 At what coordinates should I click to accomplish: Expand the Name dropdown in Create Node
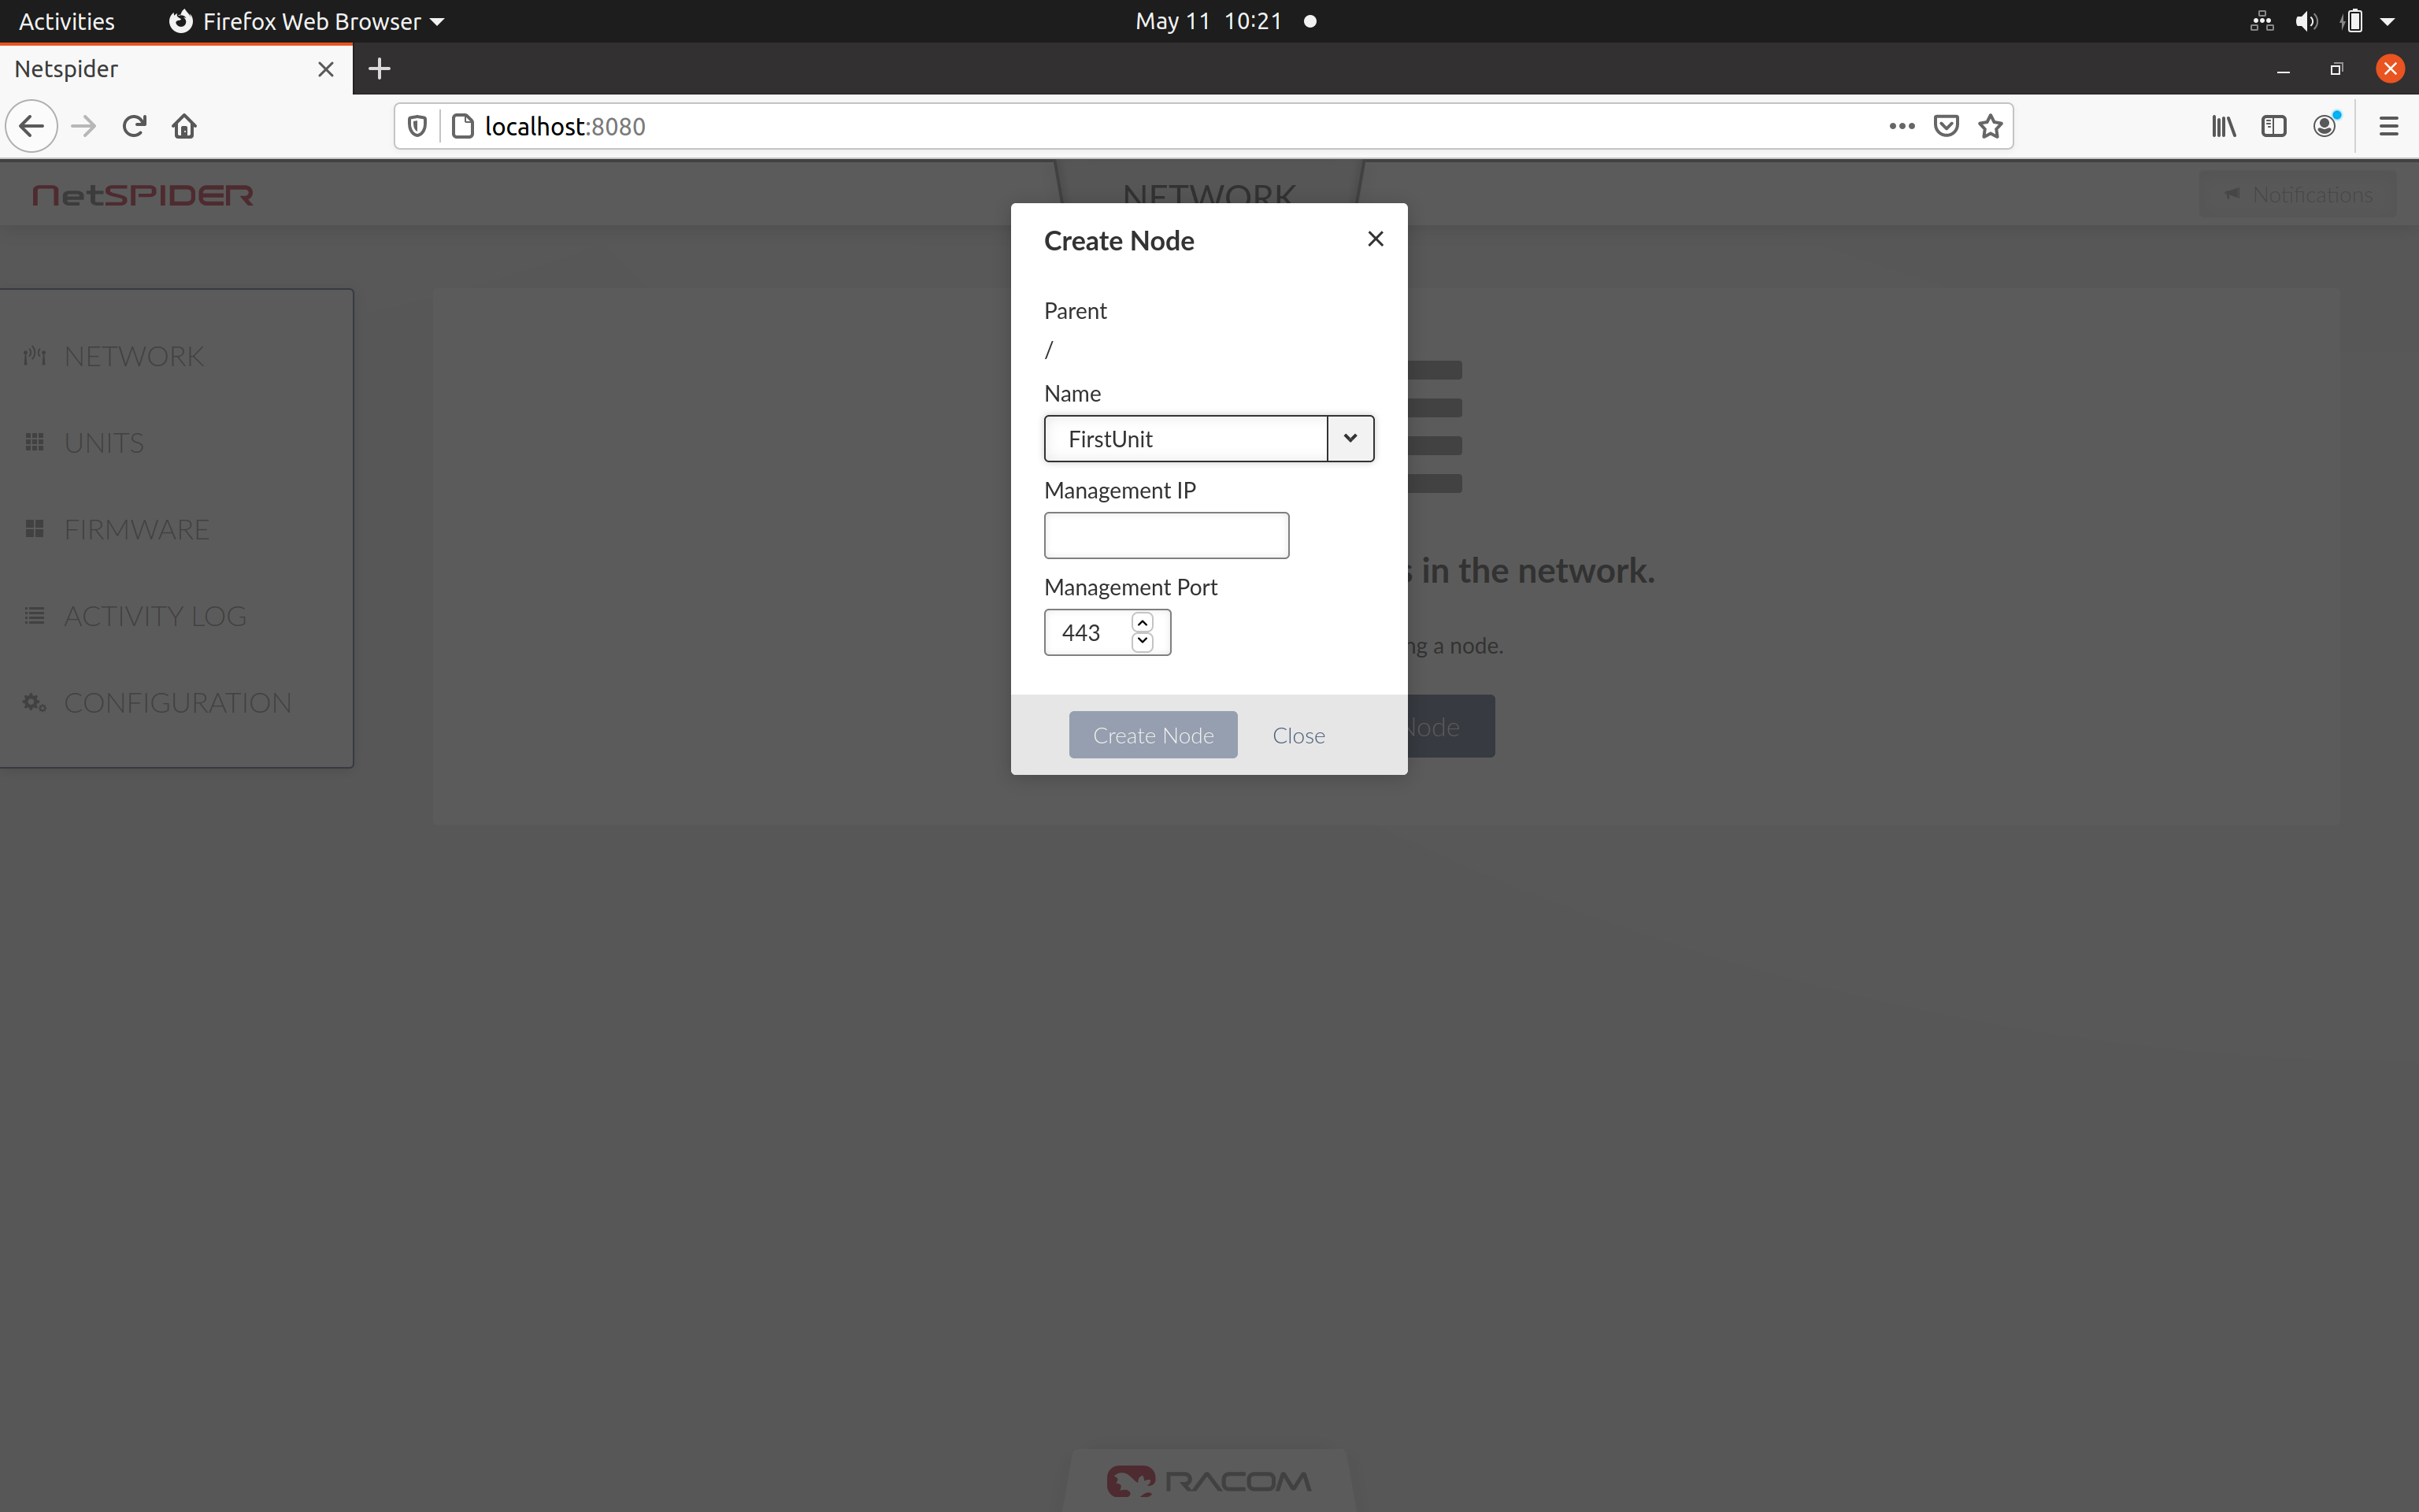[1351, 437]
